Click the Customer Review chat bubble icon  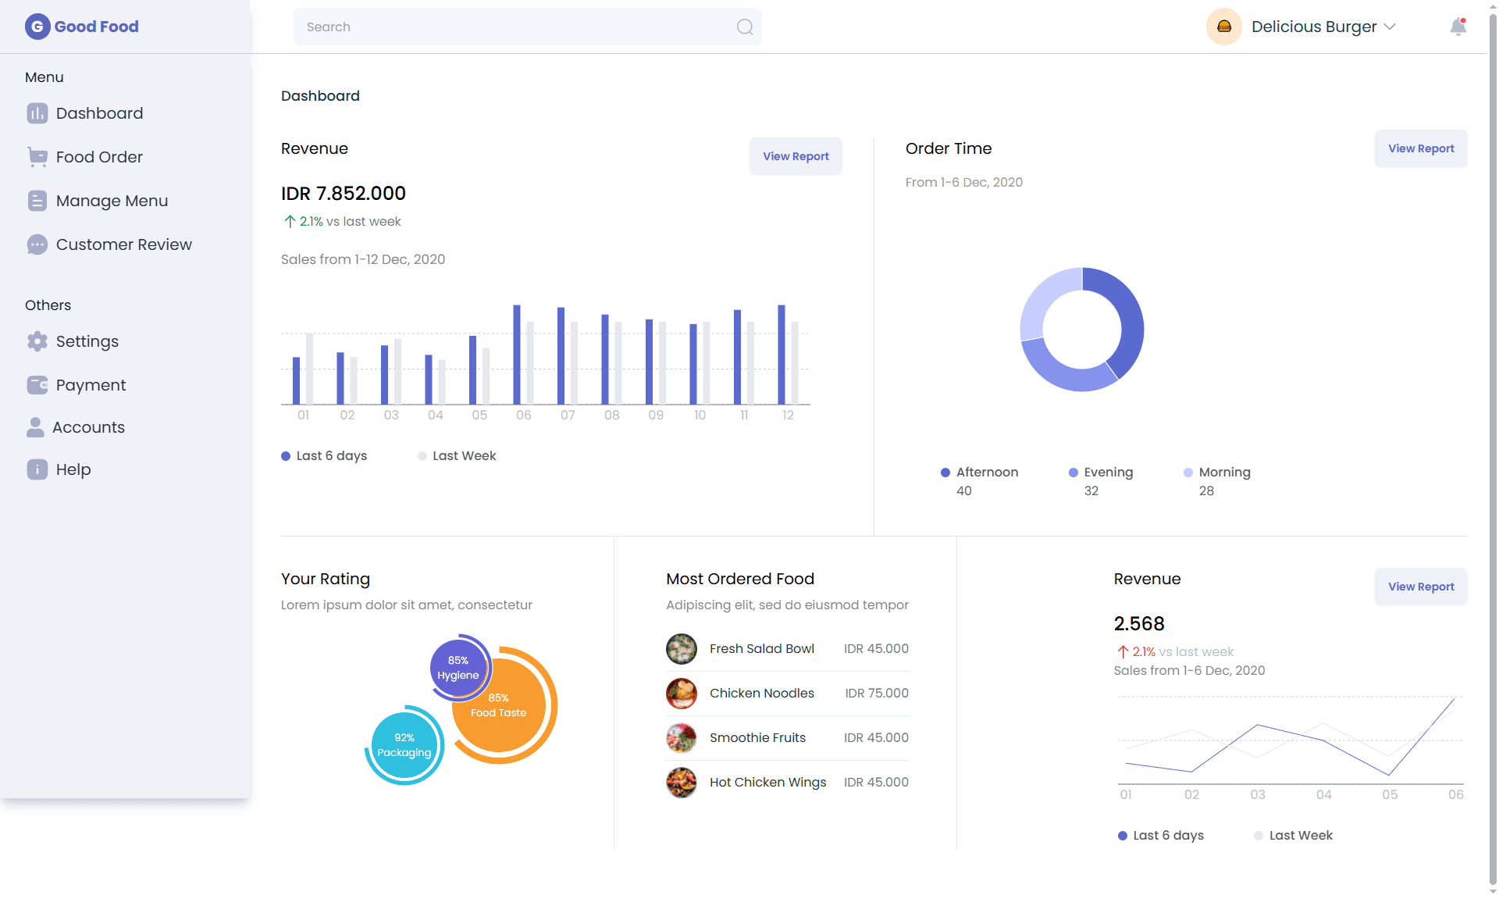click(x=37, y=244)
